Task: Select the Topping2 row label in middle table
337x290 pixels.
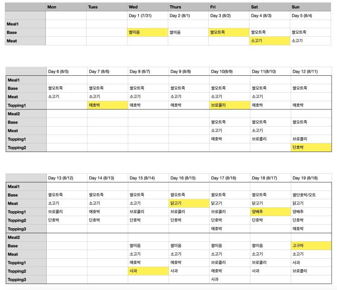Action: (x=26, y=147)
